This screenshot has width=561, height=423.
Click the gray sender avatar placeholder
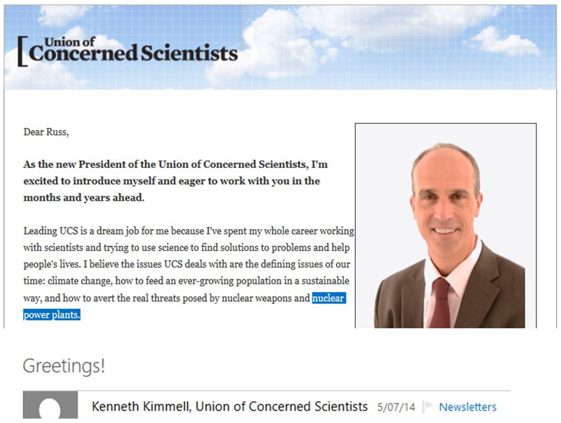[x=50, y=406]
